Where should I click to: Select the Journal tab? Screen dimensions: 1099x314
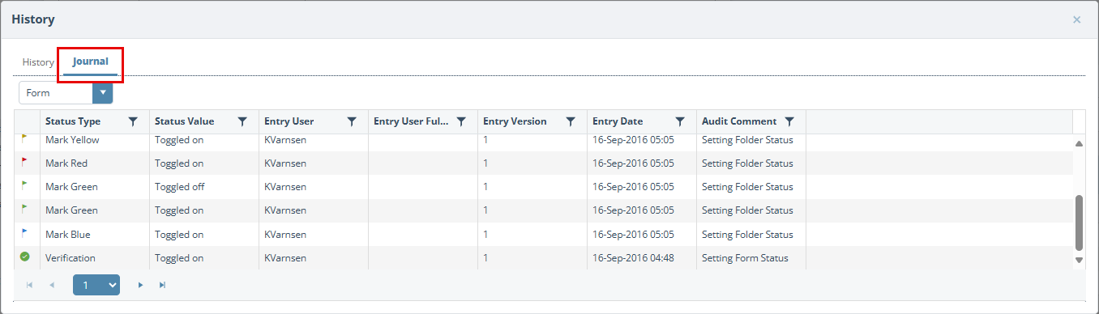90,62
